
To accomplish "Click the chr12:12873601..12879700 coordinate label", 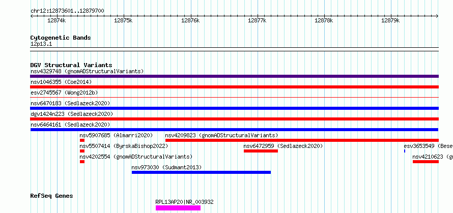I will tap(67, 11).
